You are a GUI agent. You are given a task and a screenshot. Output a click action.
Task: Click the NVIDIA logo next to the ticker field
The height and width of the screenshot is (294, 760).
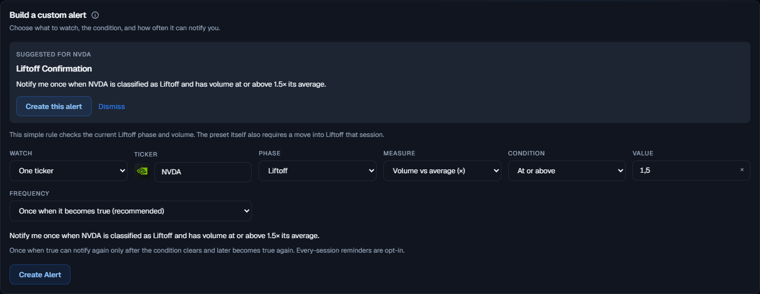click(x=143, y=172)
